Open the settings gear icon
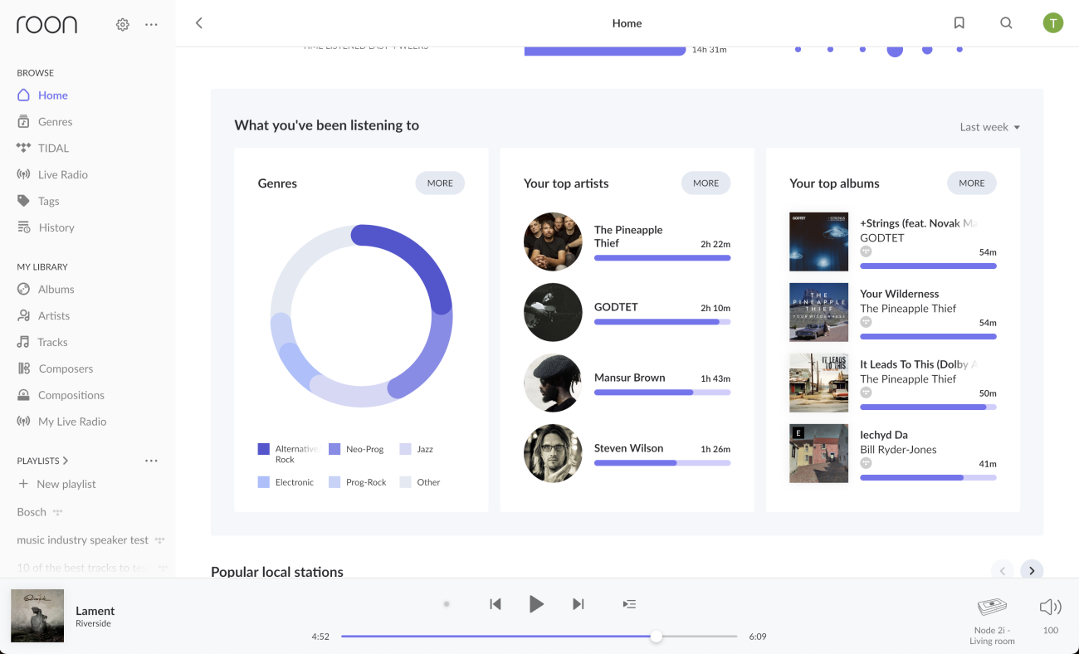The image size is (1079, 654). click(x=123, y=25)
